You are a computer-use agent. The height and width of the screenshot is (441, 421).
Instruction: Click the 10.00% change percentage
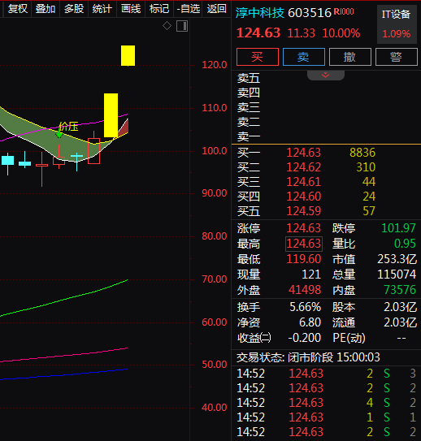pos(341,33)
